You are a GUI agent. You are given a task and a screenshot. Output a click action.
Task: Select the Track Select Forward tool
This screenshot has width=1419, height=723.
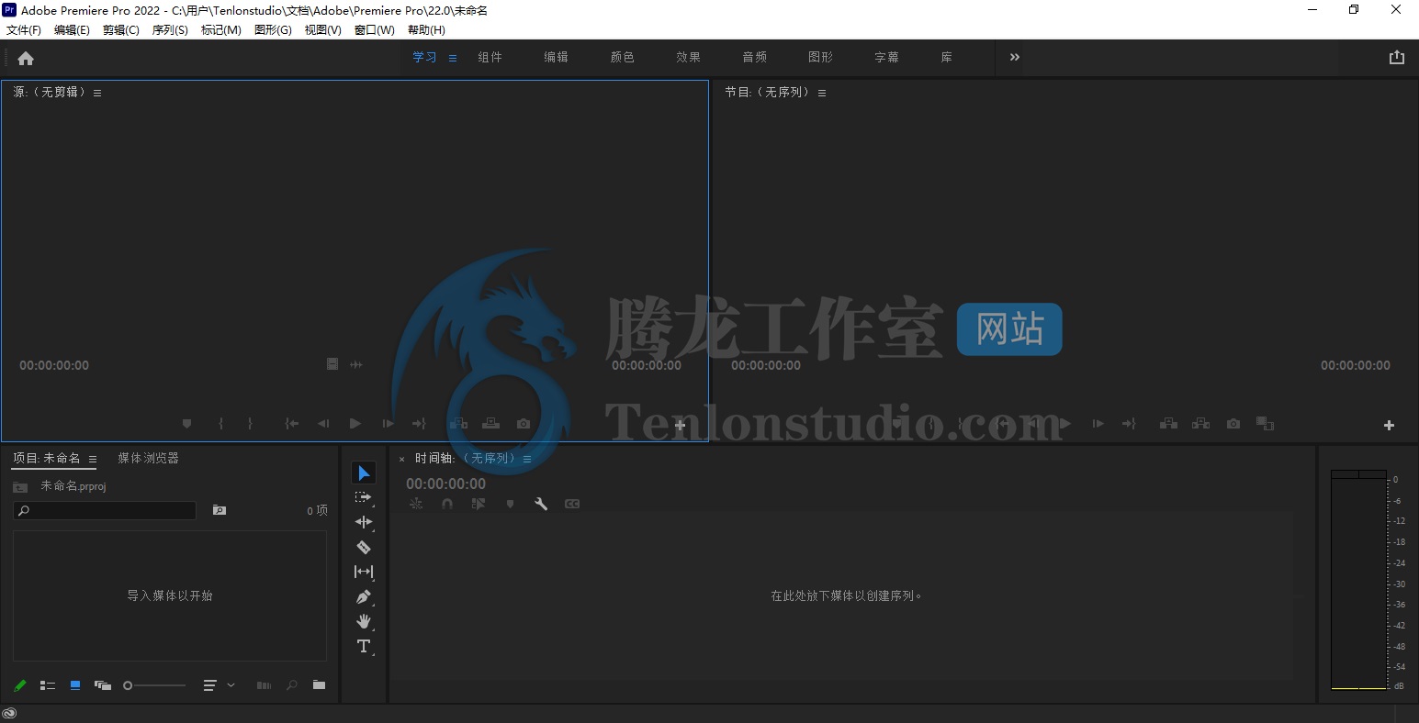point(364,497)
